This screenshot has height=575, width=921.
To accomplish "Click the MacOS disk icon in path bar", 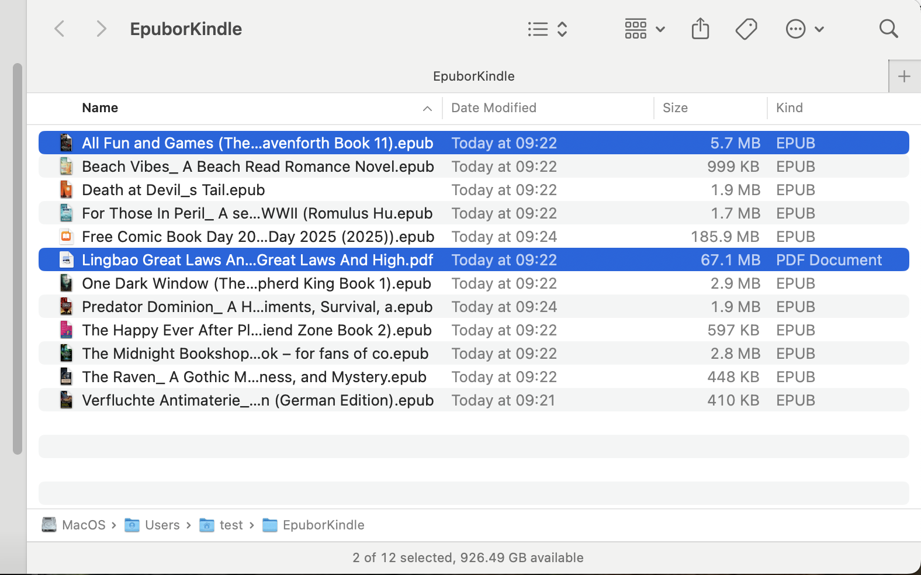I will tap(49, 525).
